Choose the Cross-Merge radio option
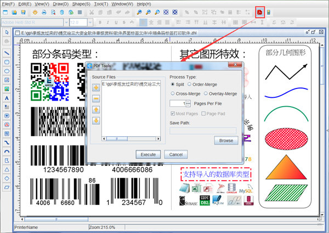329x233 pixels. pos(173,94)
